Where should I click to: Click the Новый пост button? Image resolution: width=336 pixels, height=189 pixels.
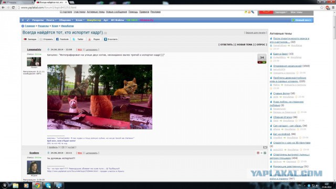tap(301, 20)
